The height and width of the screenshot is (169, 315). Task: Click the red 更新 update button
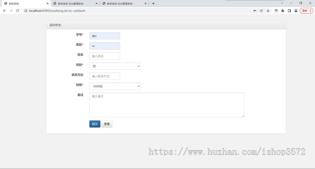pyautogui.click(x=304, y=10)
